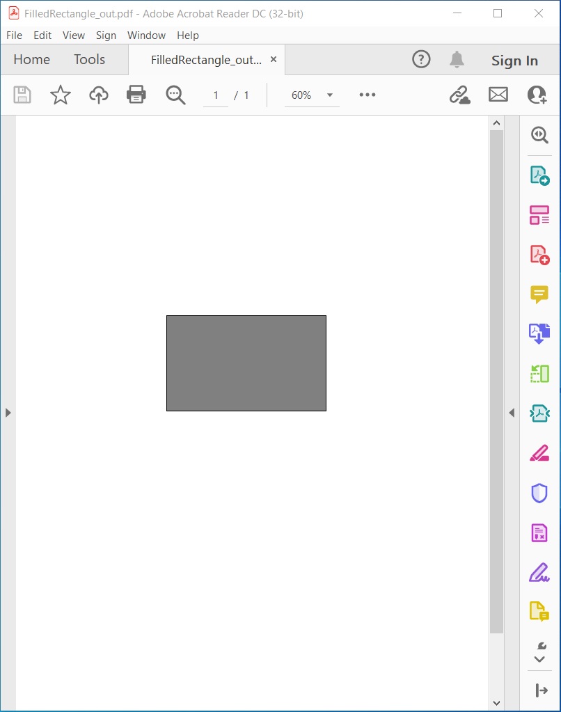Send document via the email icon
The height and width of the screenshot is (712, 561).
click(x=498, y=95)
